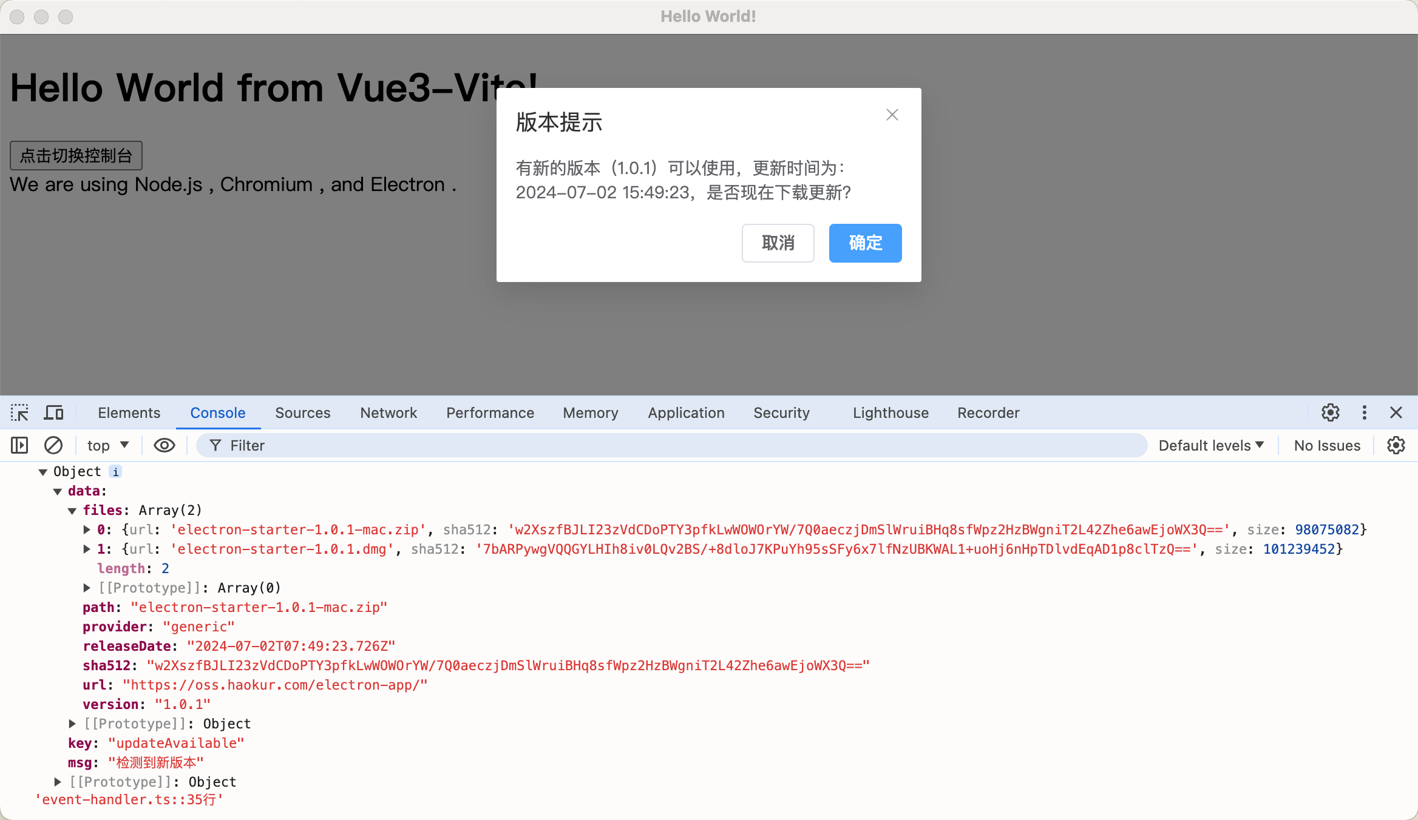Open the top context dropdown
1418x820 pixels.
pos(108,446)
